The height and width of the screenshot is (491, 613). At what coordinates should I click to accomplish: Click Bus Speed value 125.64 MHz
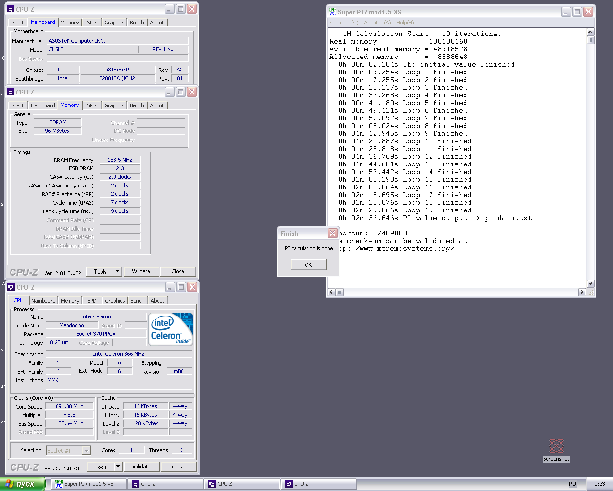click(69, 423)
